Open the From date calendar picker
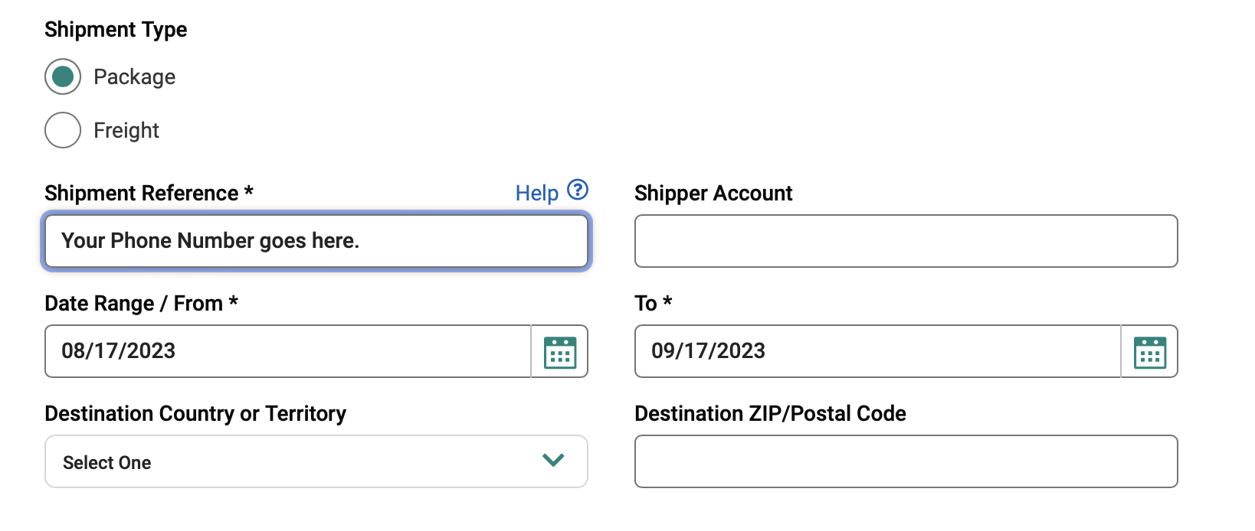Viewport: 1255px width, 531px height. click(x=559, y=352)
